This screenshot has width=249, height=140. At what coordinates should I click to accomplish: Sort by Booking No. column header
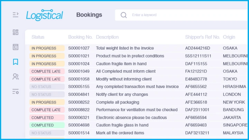(x=80, y=37)
